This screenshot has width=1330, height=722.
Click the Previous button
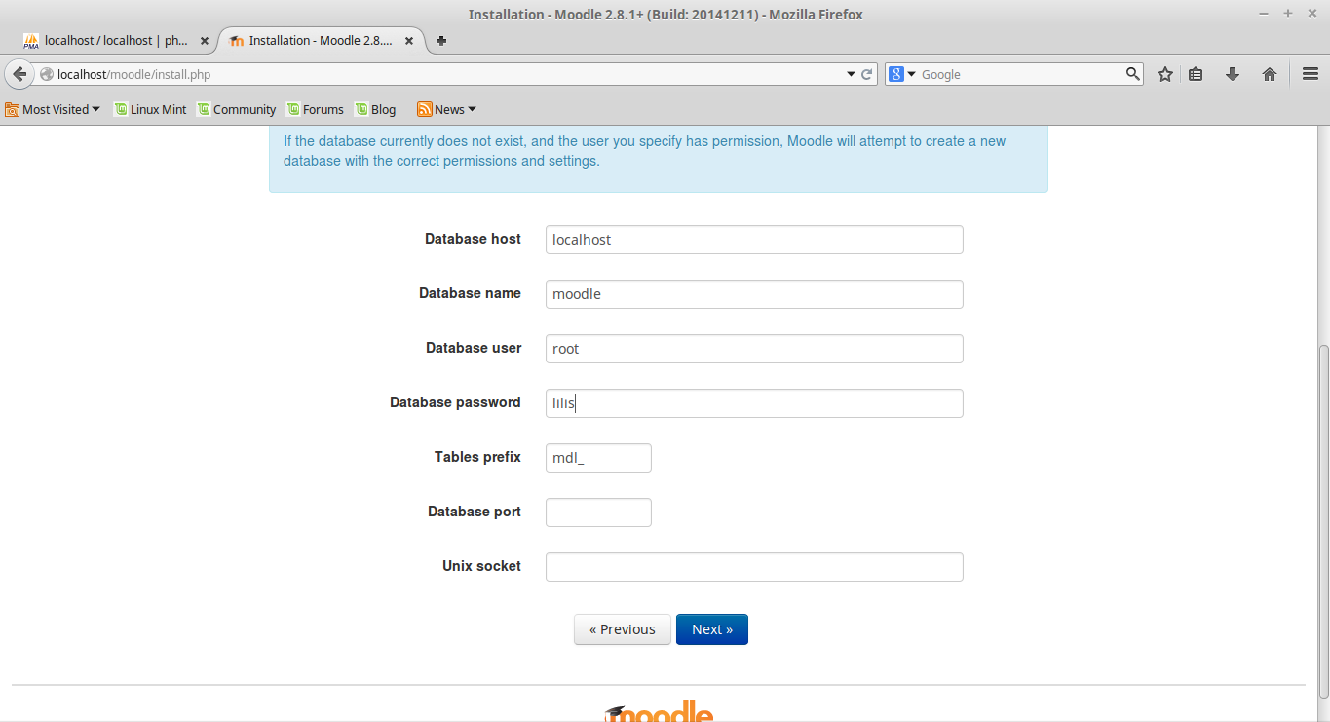(622, 628)
